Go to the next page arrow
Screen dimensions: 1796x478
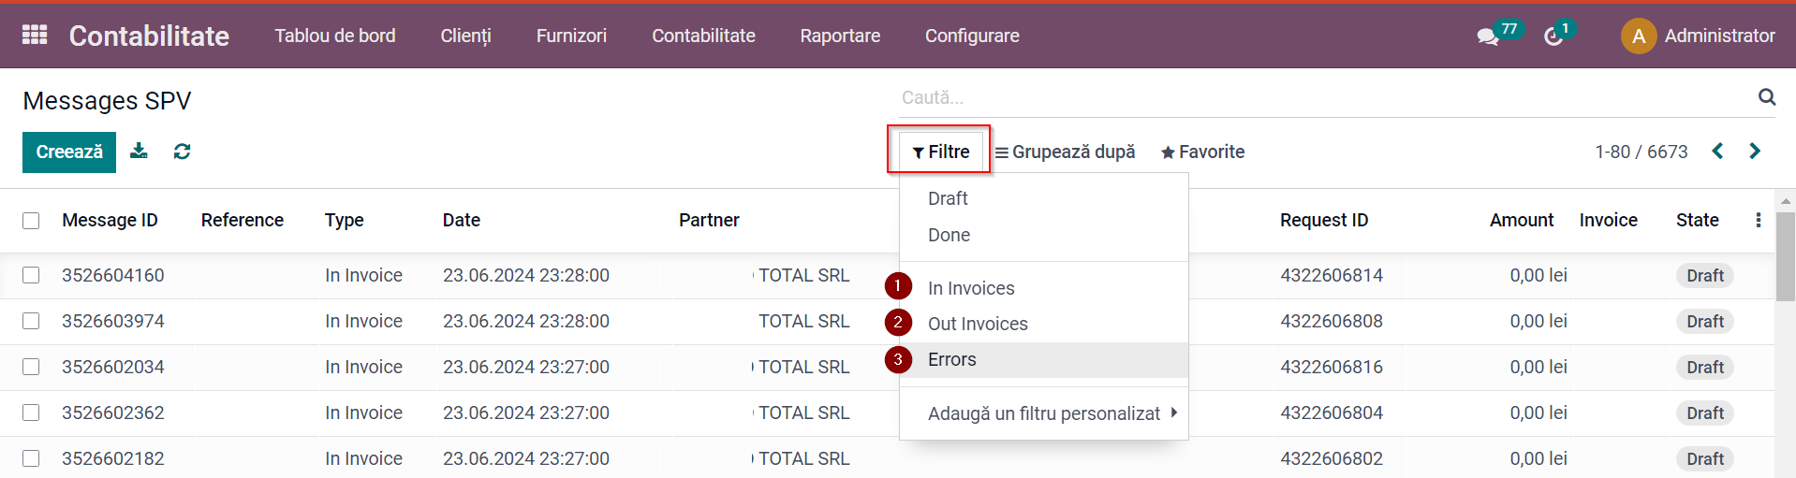[x=1755, y=152]
